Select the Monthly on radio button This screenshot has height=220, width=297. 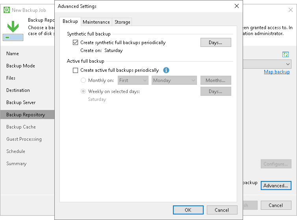(83, 80)
